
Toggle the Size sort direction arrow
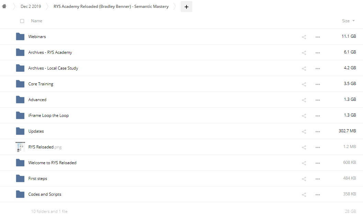353,21
